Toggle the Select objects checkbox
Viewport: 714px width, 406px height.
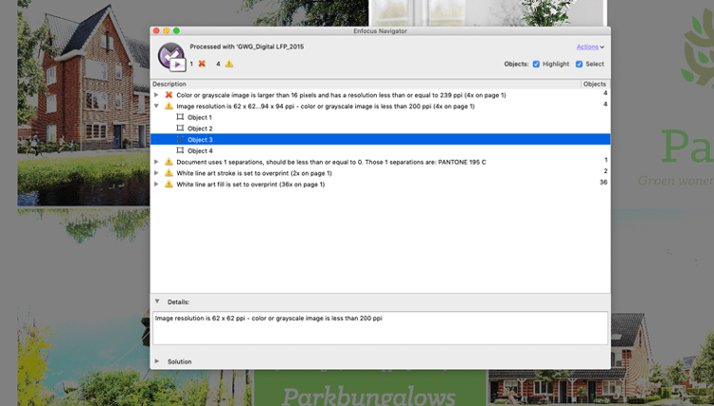point(579,64)
